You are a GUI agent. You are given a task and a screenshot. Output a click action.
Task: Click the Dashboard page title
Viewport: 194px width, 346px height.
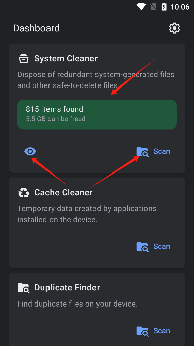(x=36, y=28)
